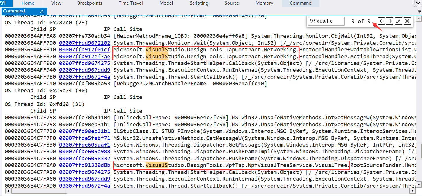Screen dimensions: 422x196
Task: Click the horizontal scrollbar right arrow
Action: [x=412, y=191]
